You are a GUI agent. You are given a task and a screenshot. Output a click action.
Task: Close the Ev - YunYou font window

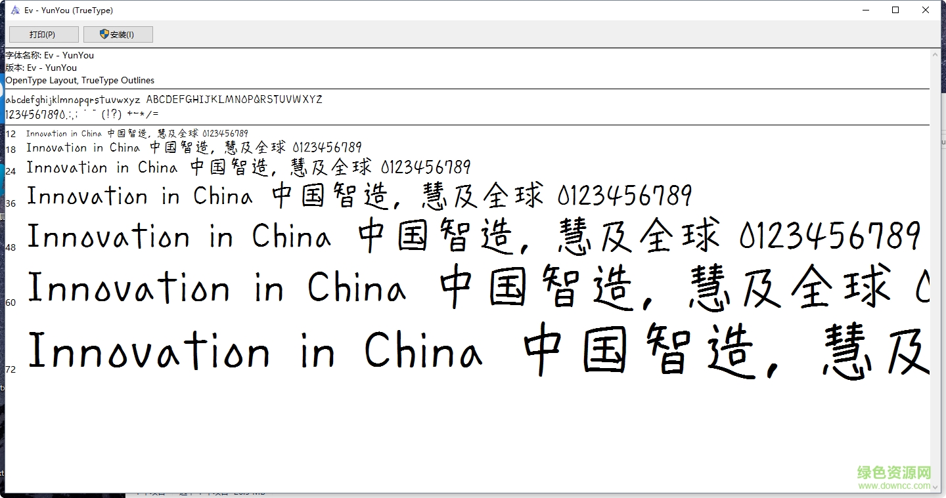click(926, 10)
